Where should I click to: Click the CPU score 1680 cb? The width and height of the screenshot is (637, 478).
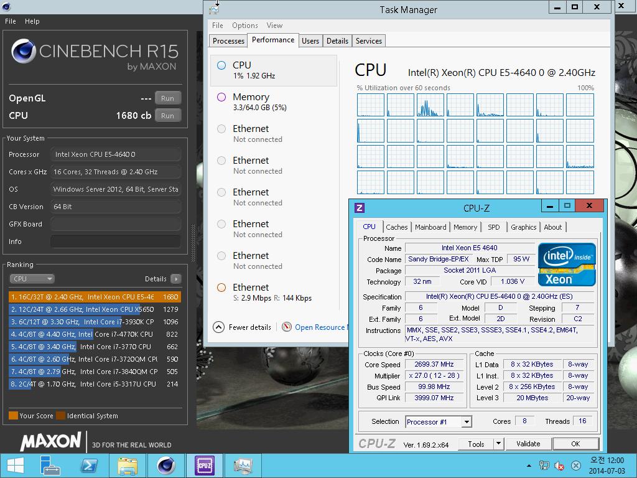coord(133,115)
